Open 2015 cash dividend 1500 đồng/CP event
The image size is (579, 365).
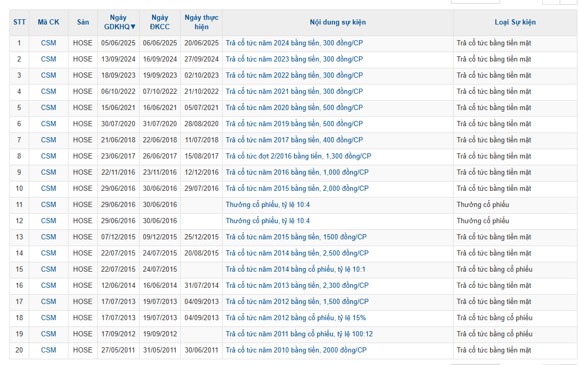(x=296, y=237)
